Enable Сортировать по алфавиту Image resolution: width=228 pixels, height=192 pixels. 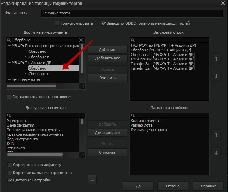coord(9,165)
